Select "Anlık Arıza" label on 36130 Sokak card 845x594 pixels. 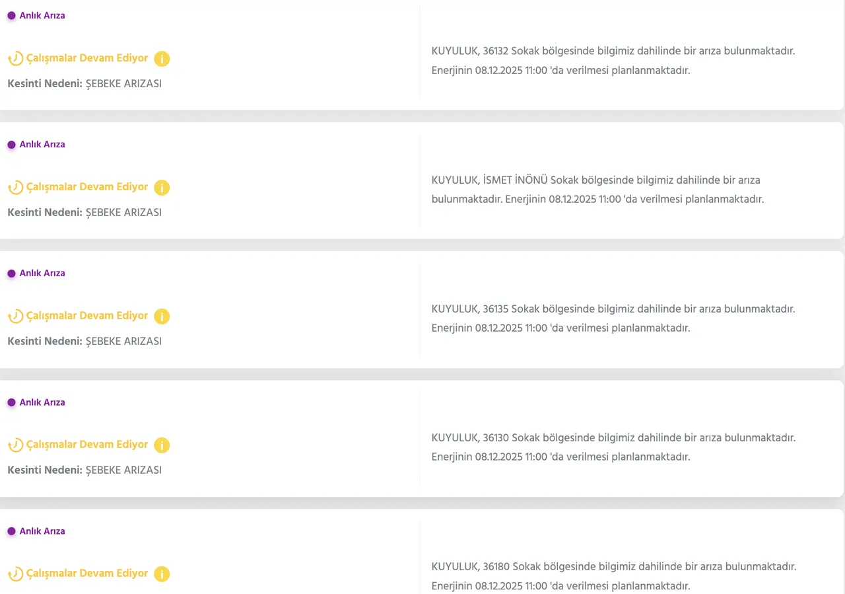point(42,402)
